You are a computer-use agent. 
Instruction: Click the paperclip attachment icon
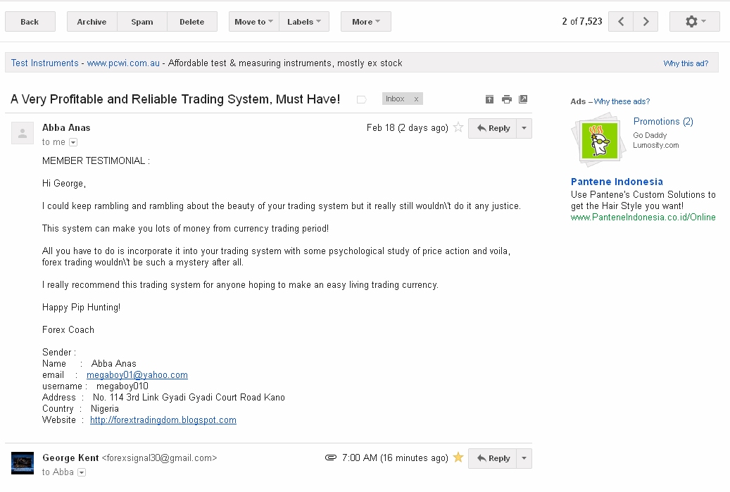(331, 458)
